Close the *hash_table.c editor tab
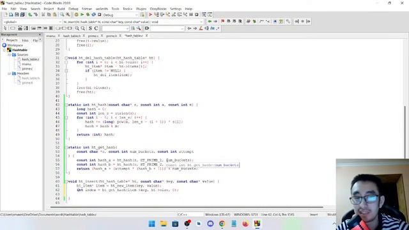The image size is (409, 230). tap(146, 36)
